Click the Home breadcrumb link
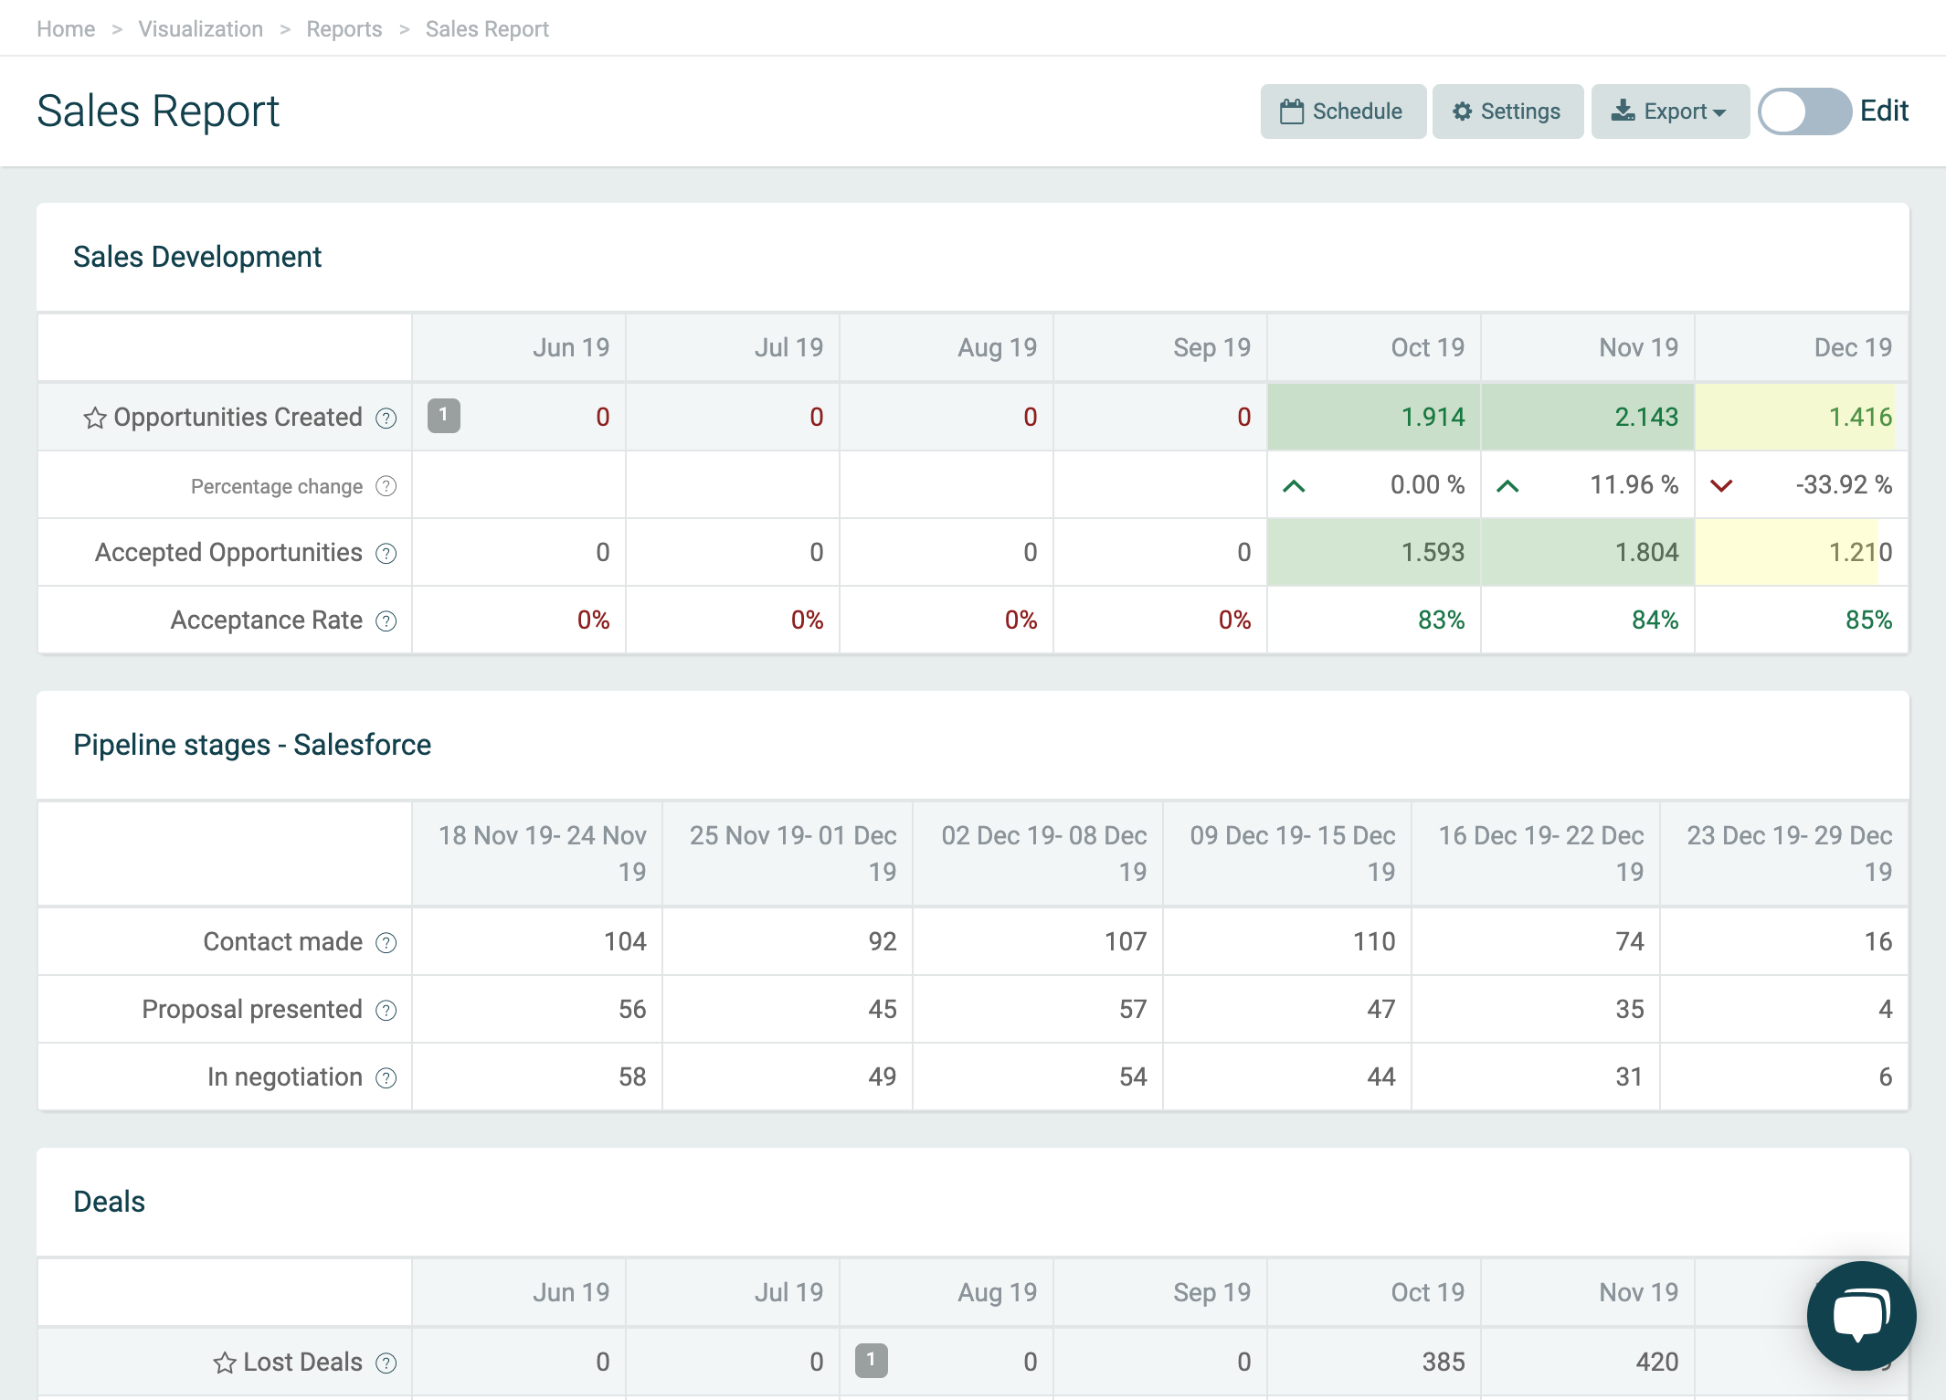1946x1400 pixels. pyautogui.click(x=66, y=29)
